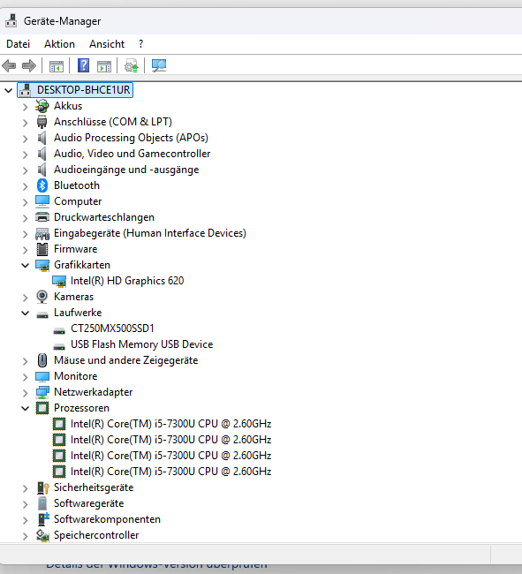
Task: Select the Sicherheitsgeräte label
Action: pos(94,487)
